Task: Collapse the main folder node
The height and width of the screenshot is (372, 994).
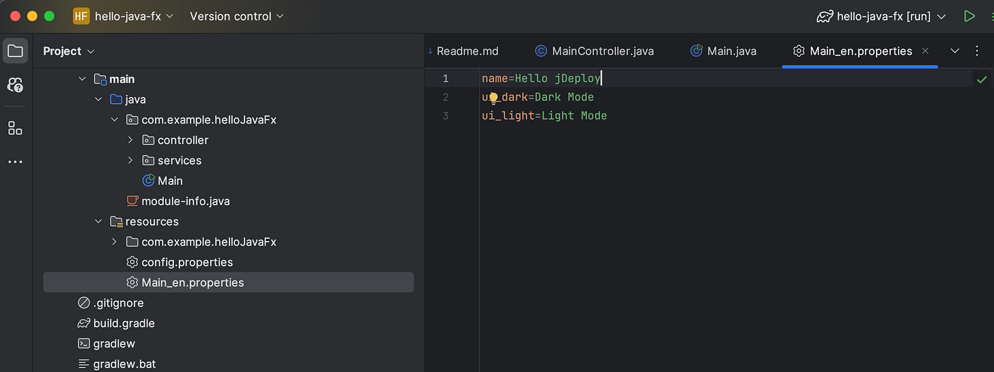Action: (x=83, y=79)
